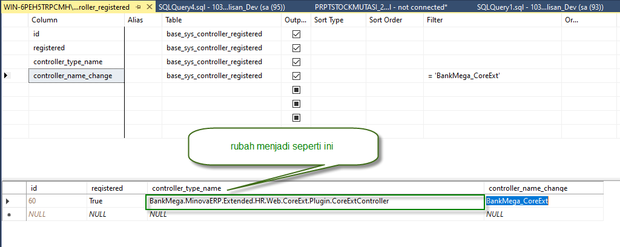Select result row 60 via its row arrow

tap(7, 201)
